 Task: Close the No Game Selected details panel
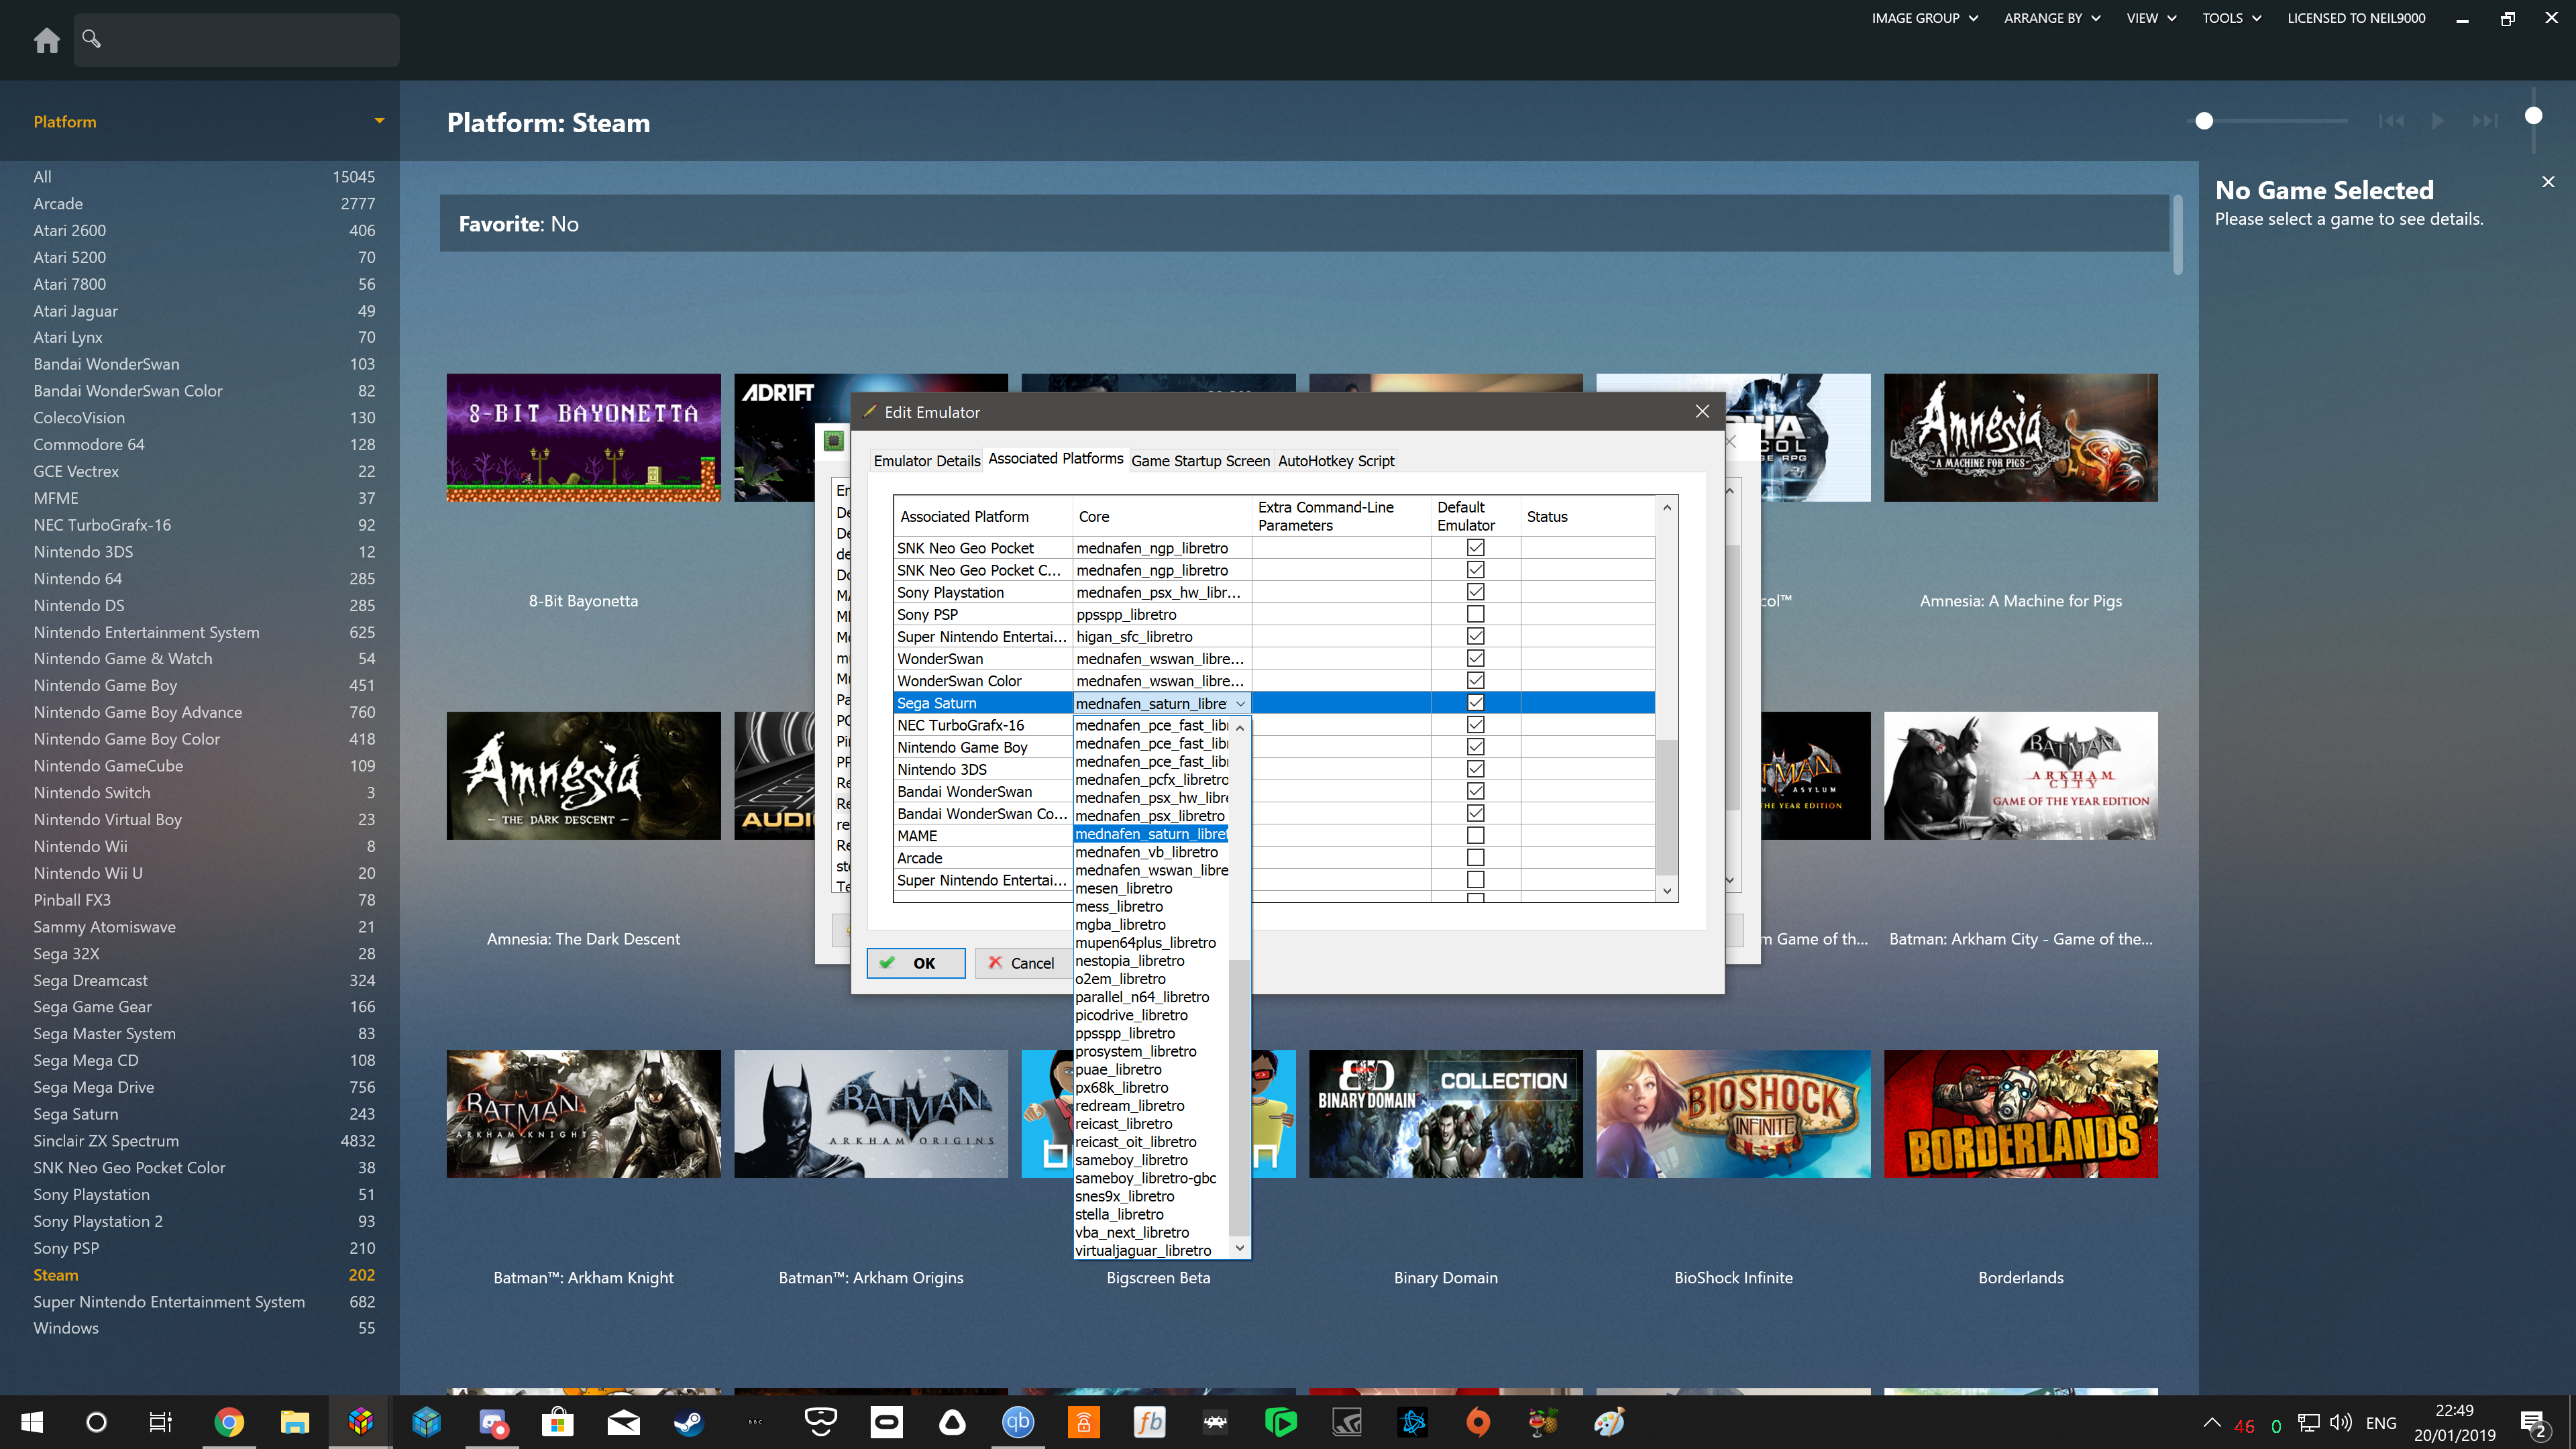coord(2548,182)
